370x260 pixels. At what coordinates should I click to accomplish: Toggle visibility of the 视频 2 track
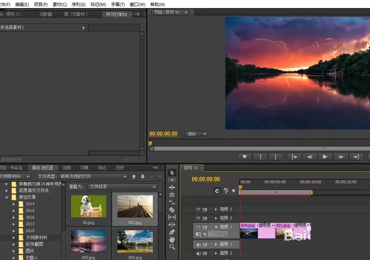click(198, 218)
